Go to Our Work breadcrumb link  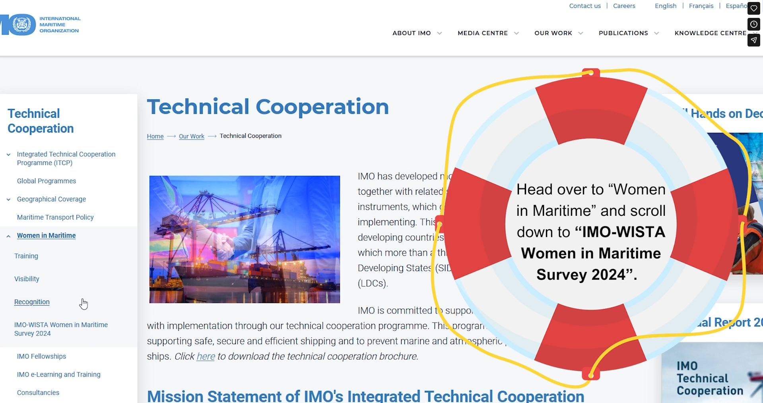pyautogui.click(x=192, y=136)
